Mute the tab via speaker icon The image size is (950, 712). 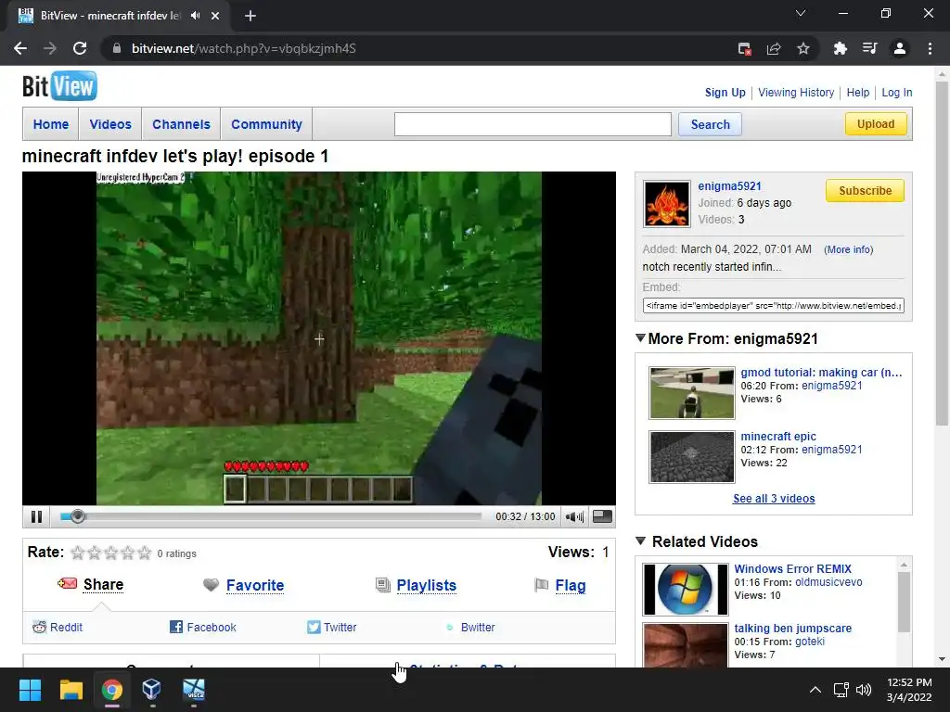(195, 16)
